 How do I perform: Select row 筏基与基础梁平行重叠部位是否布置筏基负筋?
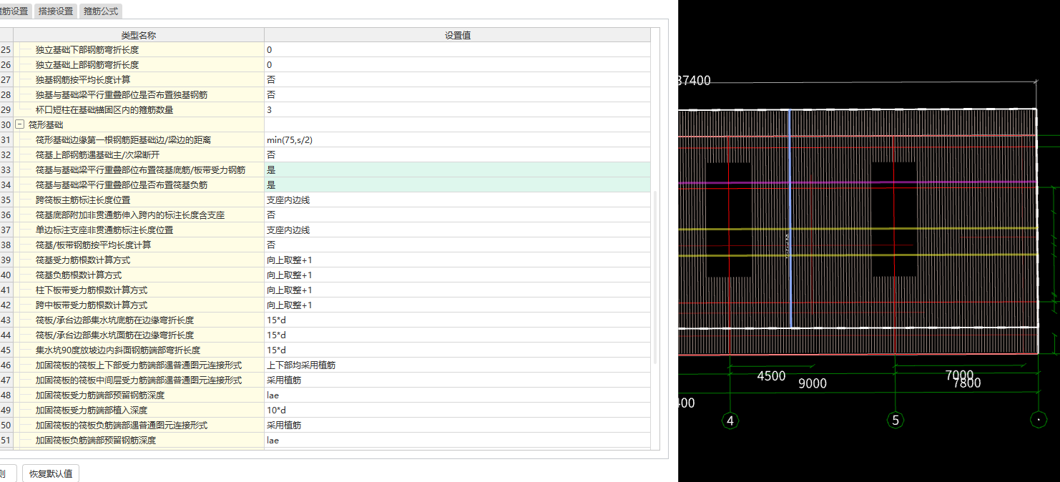pyautogui.click(x=139, y=185)
